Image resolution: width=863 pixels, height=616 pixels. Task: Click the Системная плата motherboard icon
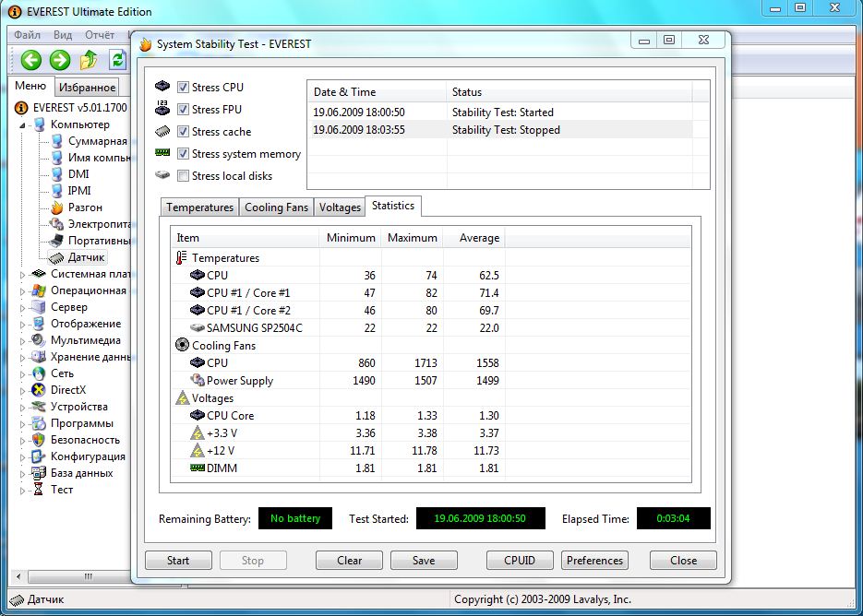pos(39,274)
